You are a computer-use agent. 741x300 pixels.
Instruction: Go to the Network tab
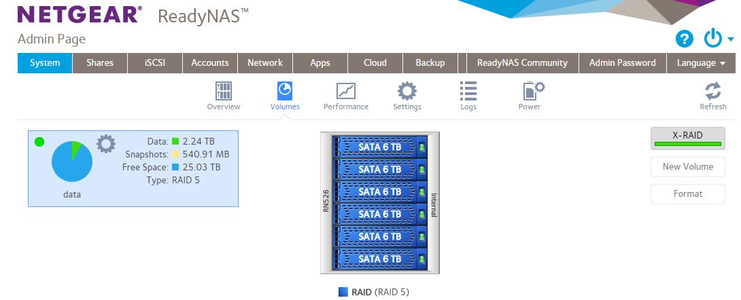[264, 63]
